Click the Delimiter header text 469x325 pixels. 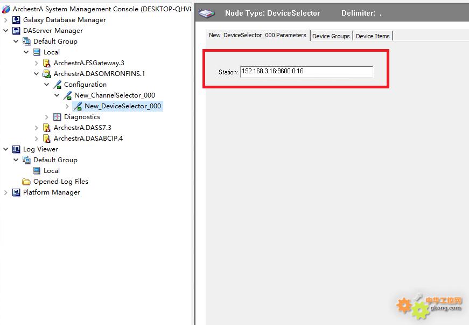coord(361,13)
